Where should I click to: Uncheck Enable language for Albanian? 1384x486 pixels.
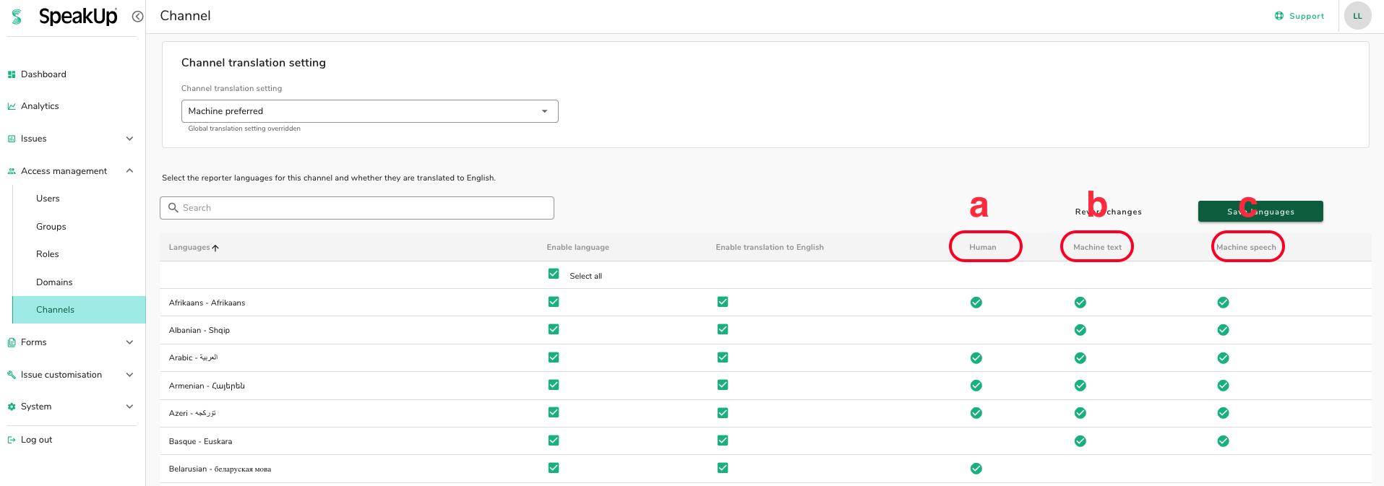click(554, 329)
